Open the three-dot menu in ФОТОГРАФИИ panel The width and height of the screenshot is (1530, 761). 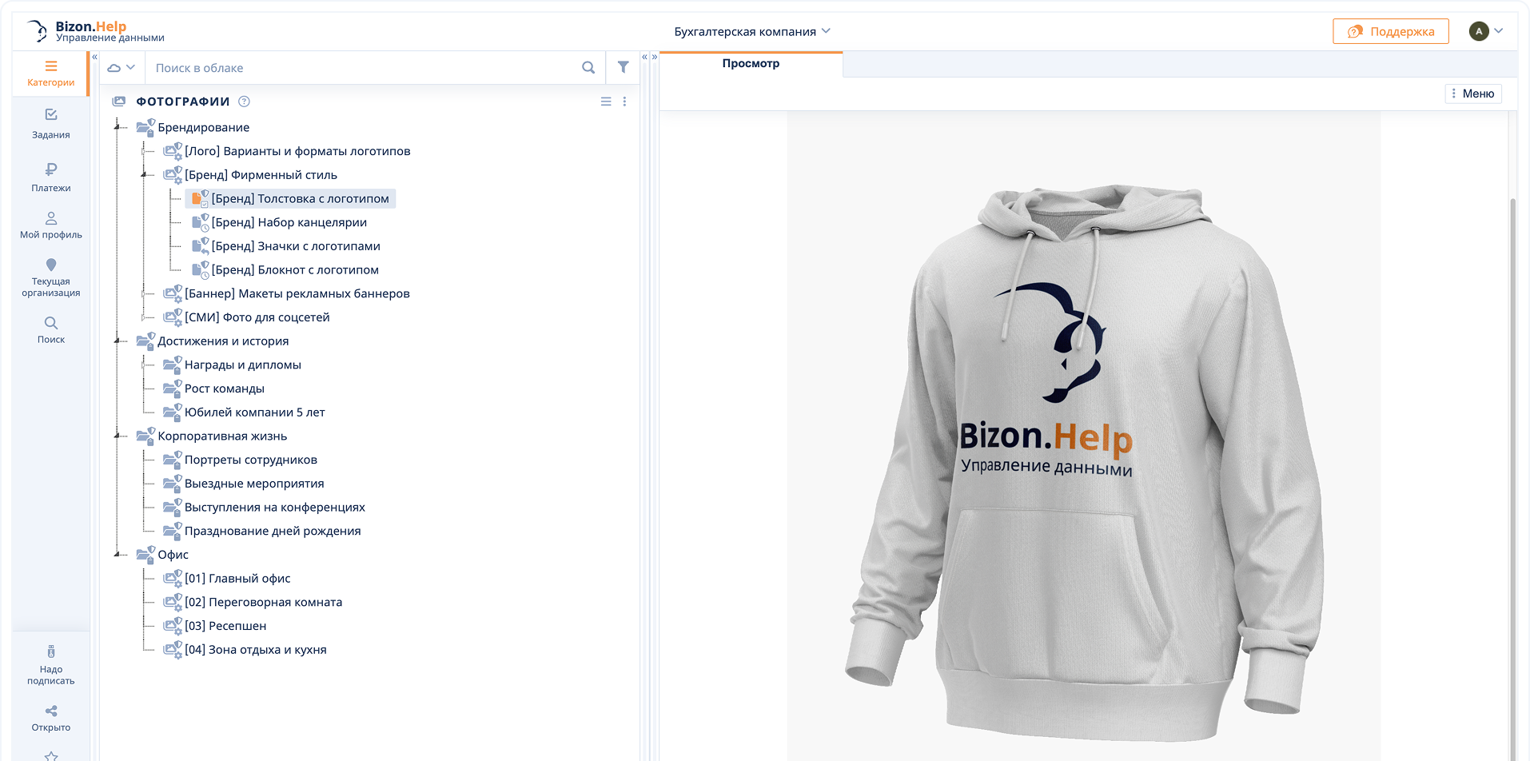[624, 102]
